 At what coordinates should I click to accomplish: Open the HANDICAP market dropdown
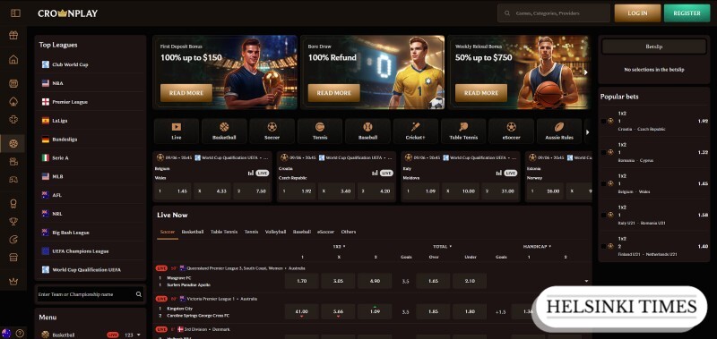point(537,247)
